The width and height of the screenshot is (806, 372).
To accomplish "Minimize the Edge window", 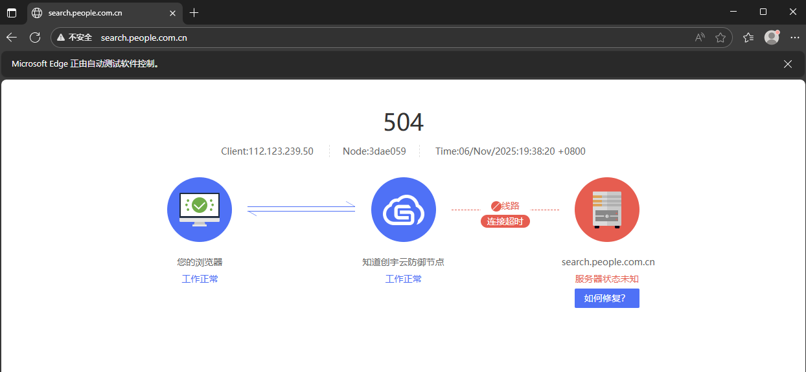I will pos(733,12).
